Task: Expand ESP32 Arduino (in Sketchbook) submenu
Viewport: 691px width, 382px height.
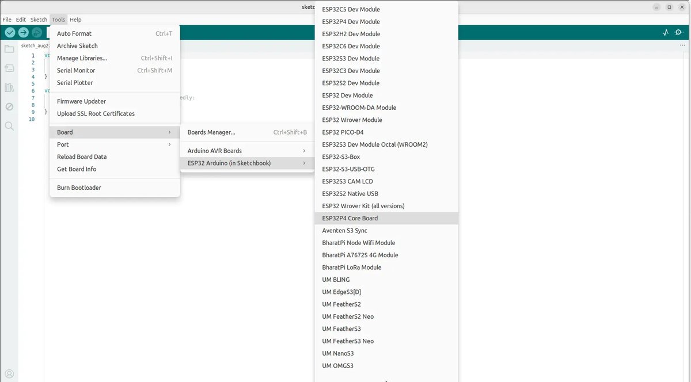Action: (x=247, y=163)
